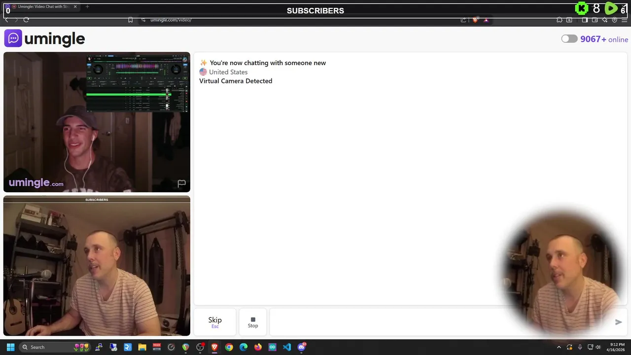Screen dimensions: 631x355
Task: Click the "United States" country label
Action: point(228,72)
